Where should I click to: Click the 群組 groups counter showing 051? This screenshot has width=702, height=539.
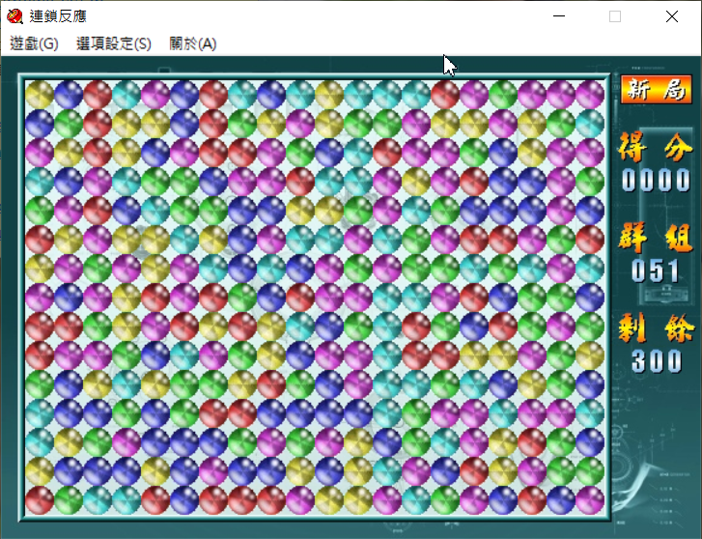pyautogui.click(x=656, y=270)
